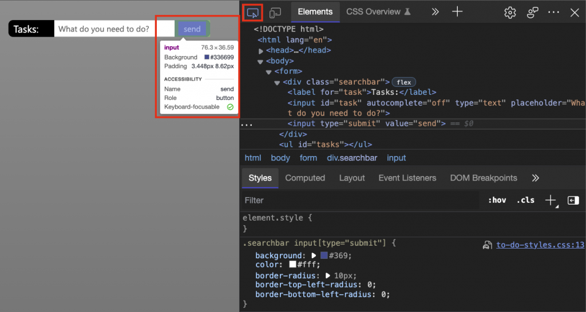Show more Styles pane tabs chevron
Image resolution: width=586 pixels, height=312 pixels.
point(535,178)
